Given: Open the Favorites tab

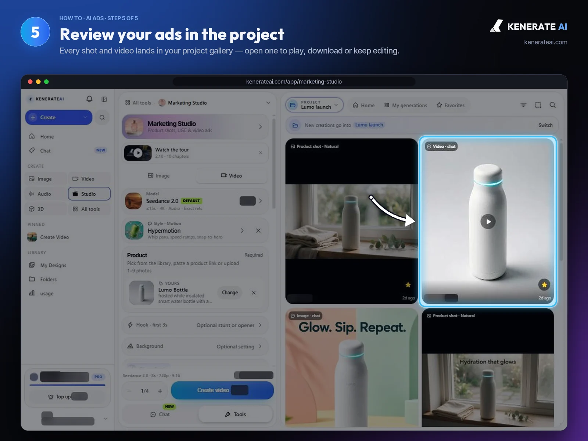Looking at the screenshot, I should click(451, 105).
